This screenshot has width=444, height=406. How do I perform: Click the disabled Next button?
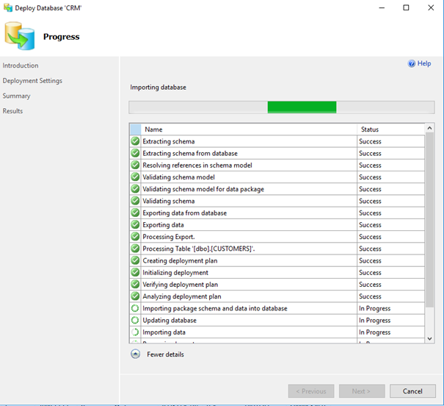[x=362, y=391]
